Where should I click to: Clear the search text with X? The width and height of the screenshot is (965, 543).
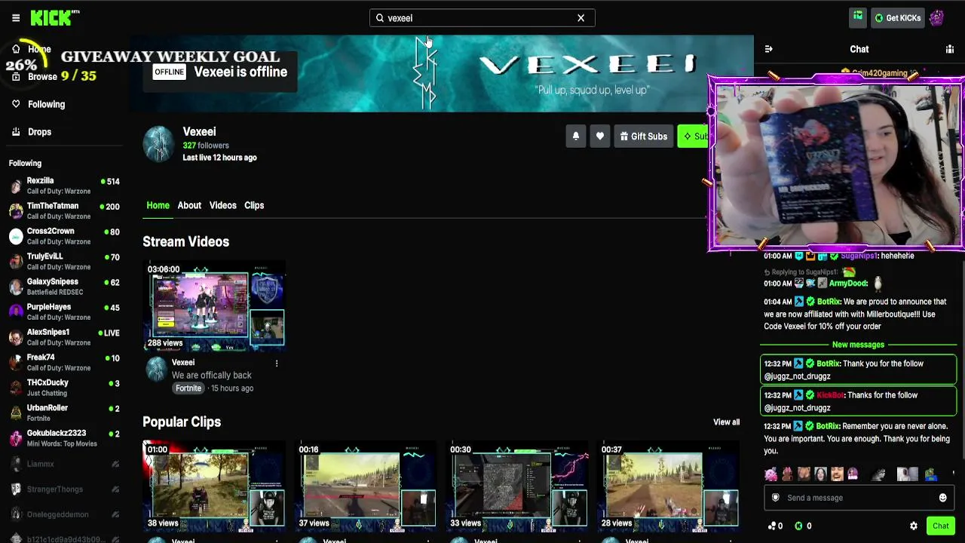581,18
